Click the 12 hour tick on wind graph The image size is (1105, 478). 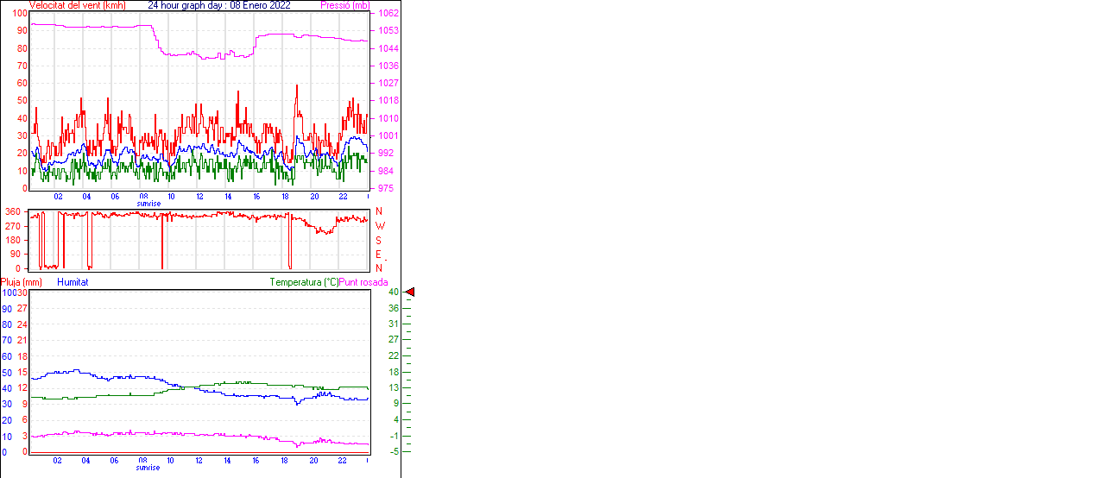pos(199,197)
